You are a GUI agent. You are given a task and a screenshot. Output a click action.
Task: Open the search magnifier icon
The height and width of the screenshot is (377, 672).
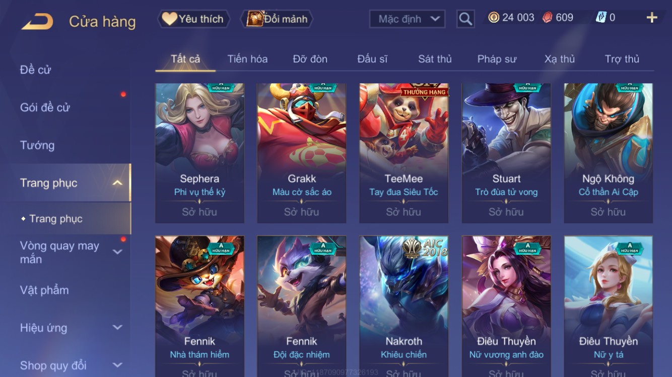(465, 19)
